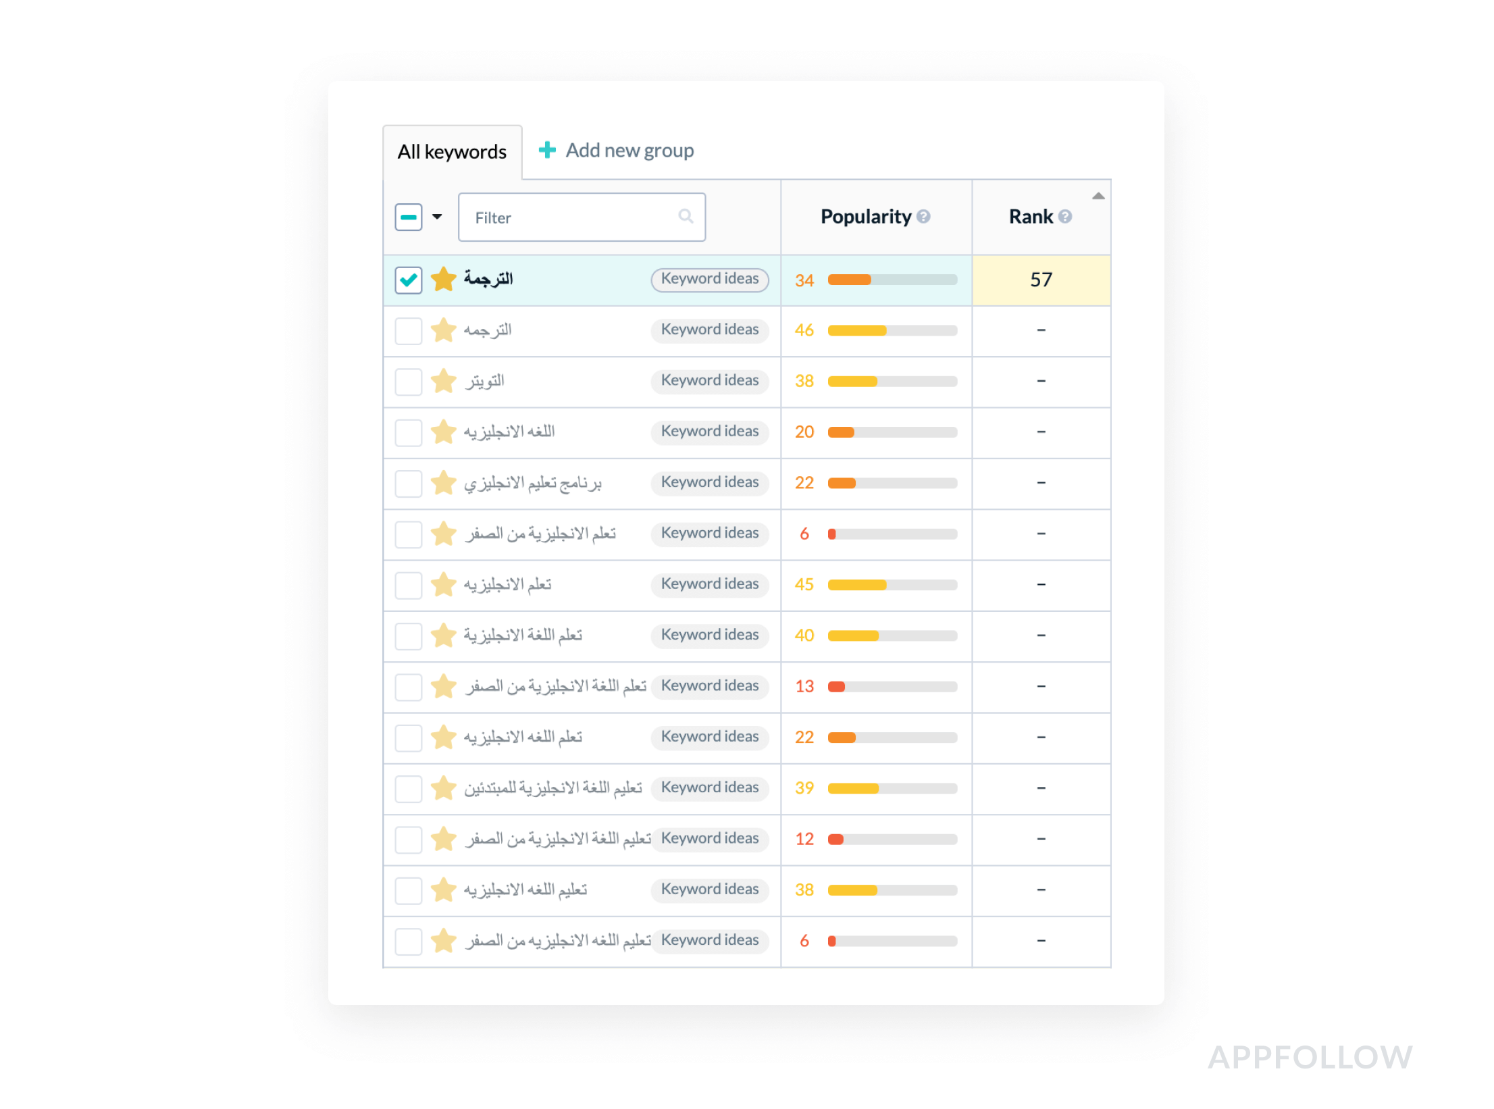Click the plus icon beside Add new group
This screenshot has width=1494, height=1109.
(547, 150)
